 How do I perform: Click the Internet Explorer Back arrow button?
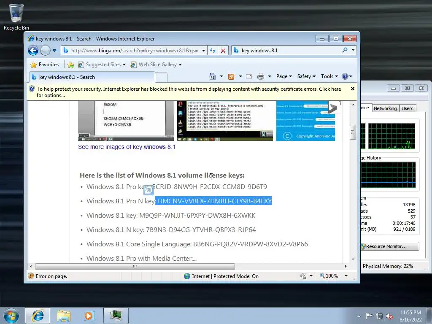click(x=33, y=51)
